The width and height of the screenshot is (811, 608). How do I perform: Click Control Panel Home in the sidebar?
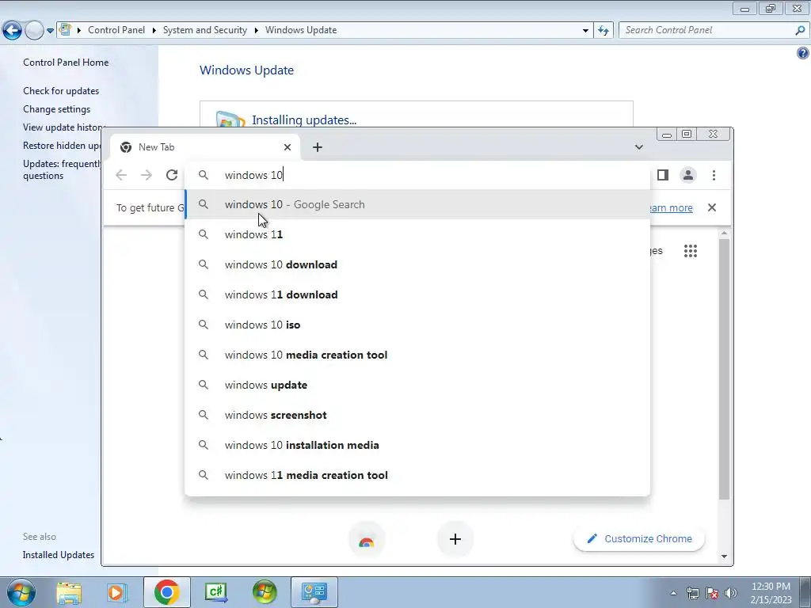(x=66, y=62)
